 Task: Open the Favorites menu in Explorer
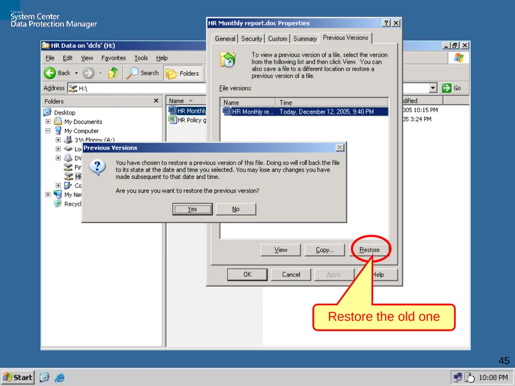(113, 58)
